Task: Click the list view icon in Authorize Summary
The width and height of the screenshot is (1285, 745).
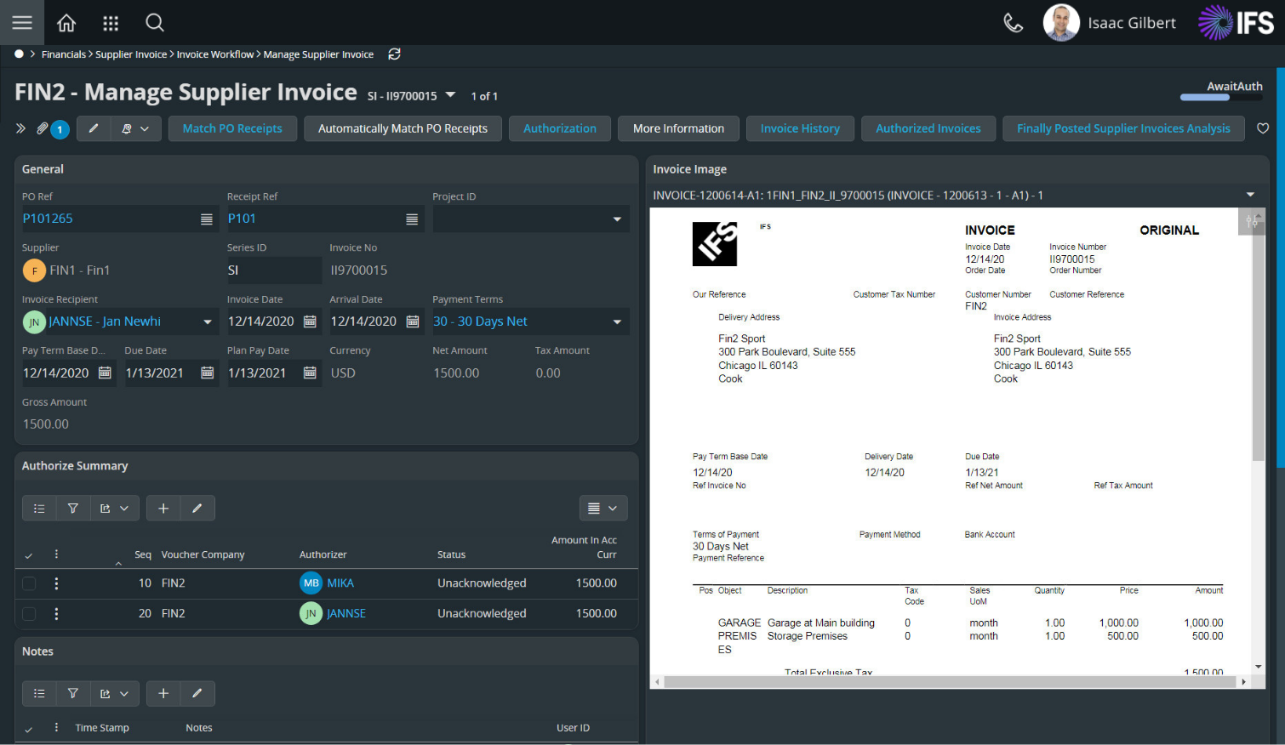Action: coord(39,508)
